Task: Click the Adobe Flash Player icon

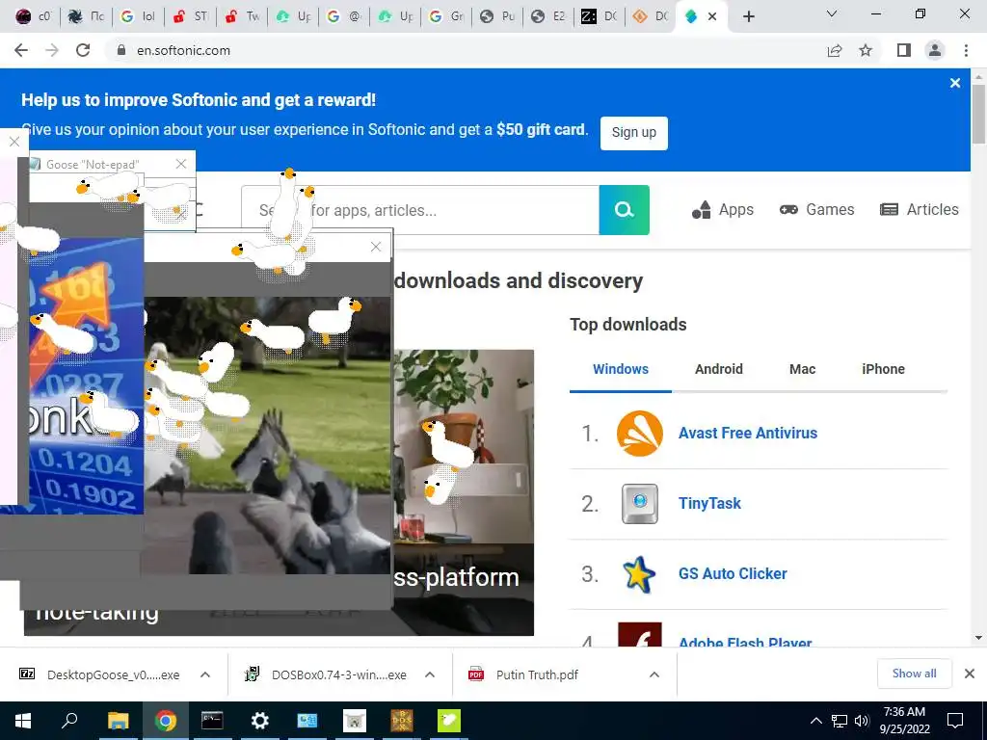Action: coord(640,634)
